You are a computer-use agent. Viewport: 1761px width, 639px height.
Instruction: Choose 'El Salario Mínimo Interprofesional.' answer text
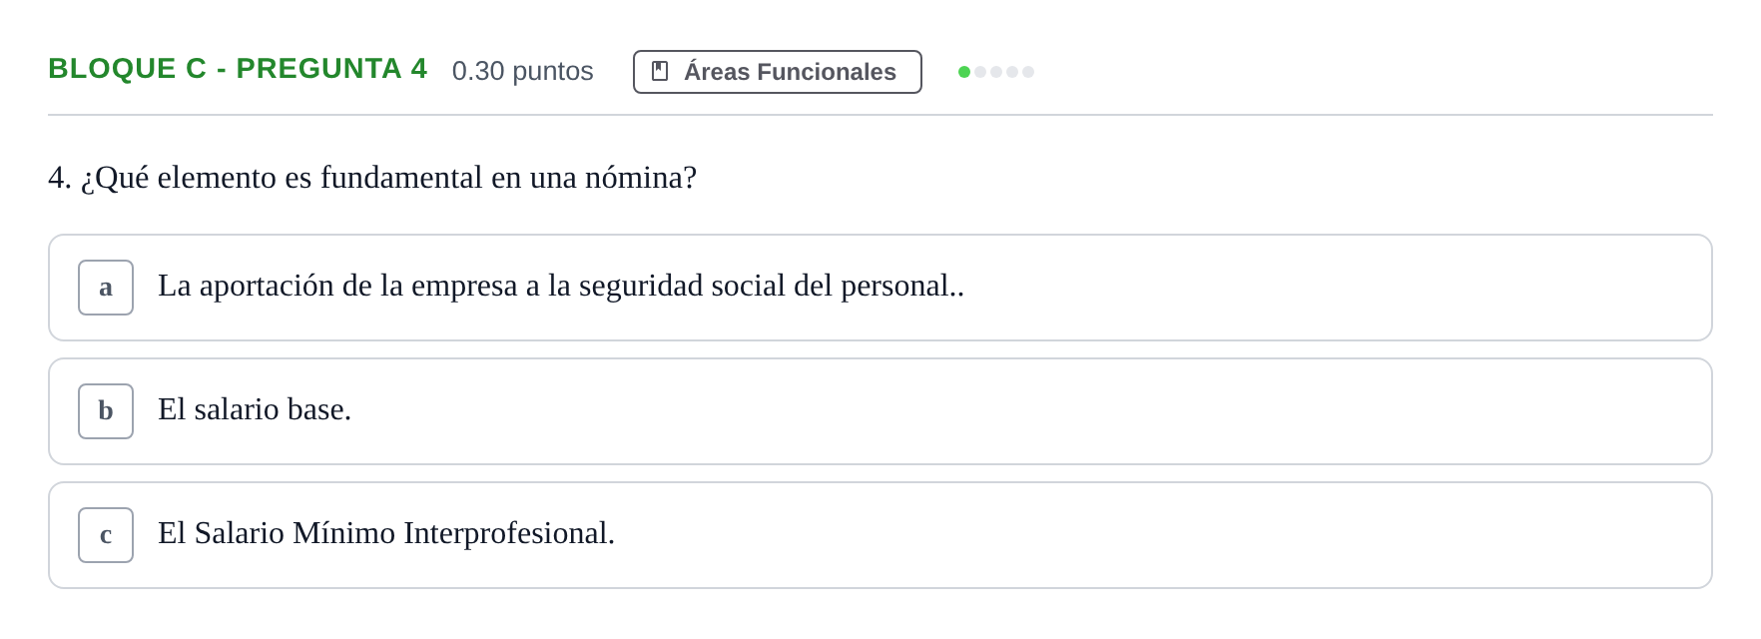(386, 533)
